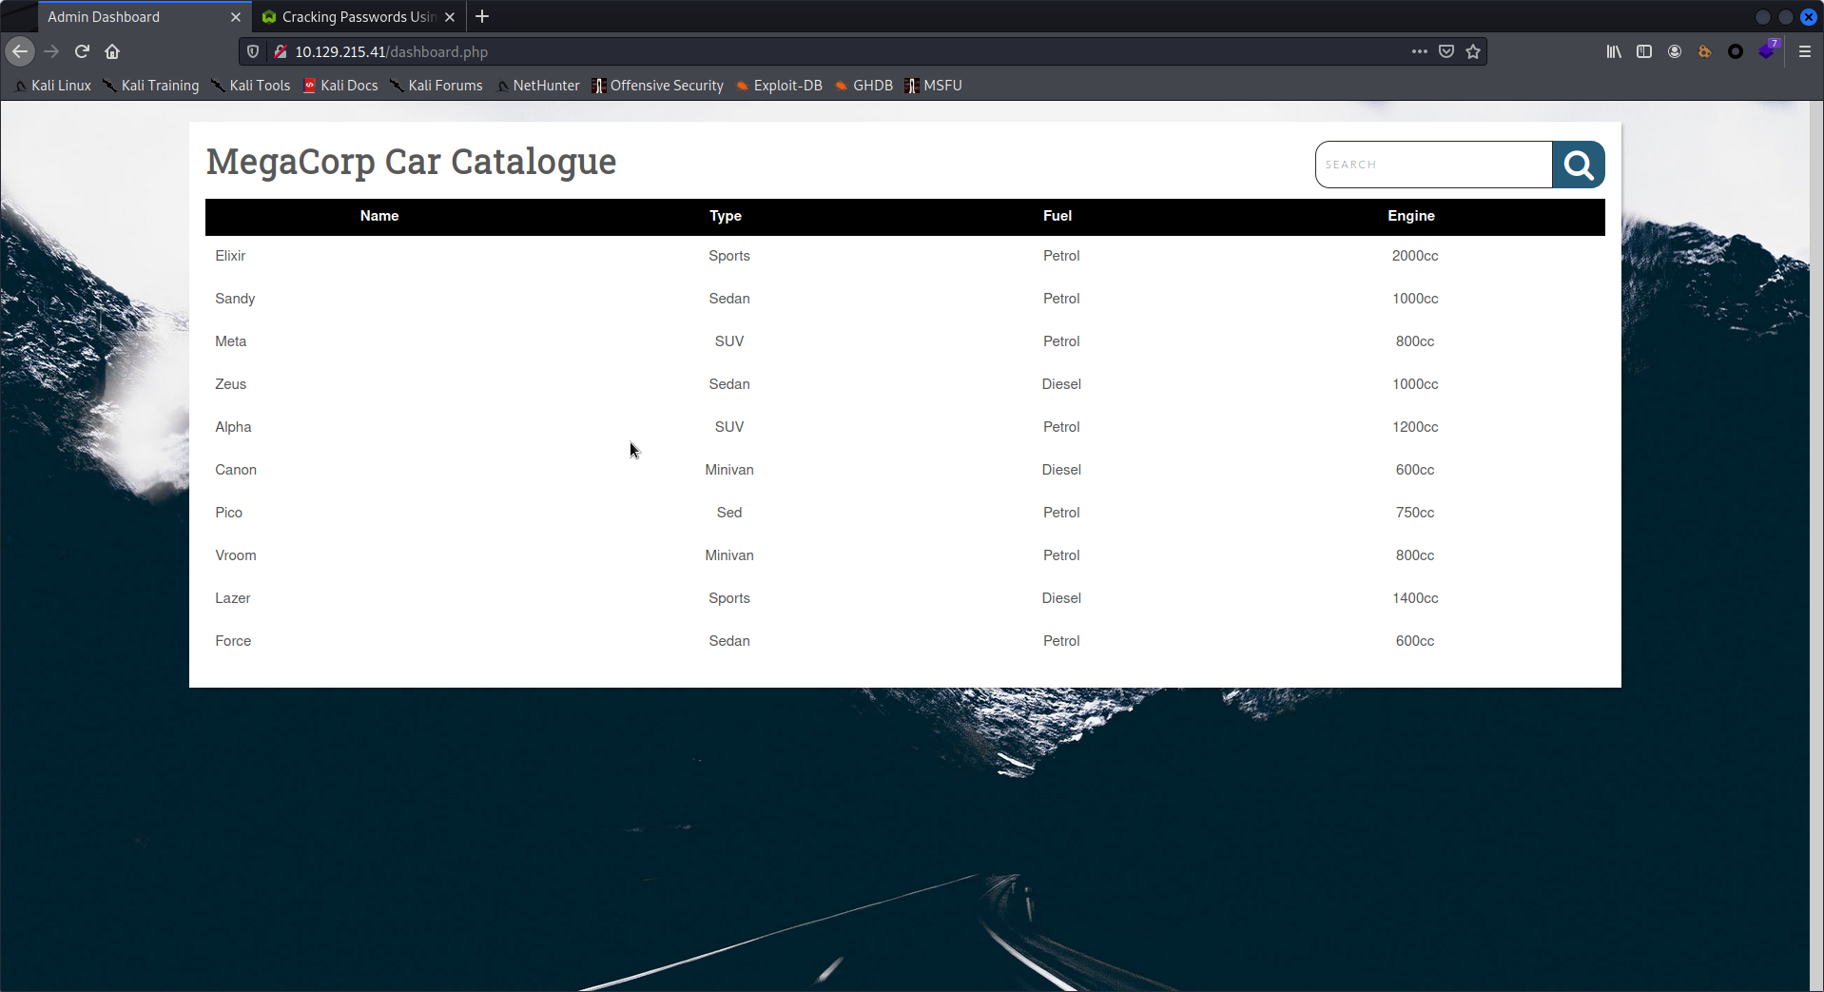Open the Firefox hamburger menu

[1805, 51]
